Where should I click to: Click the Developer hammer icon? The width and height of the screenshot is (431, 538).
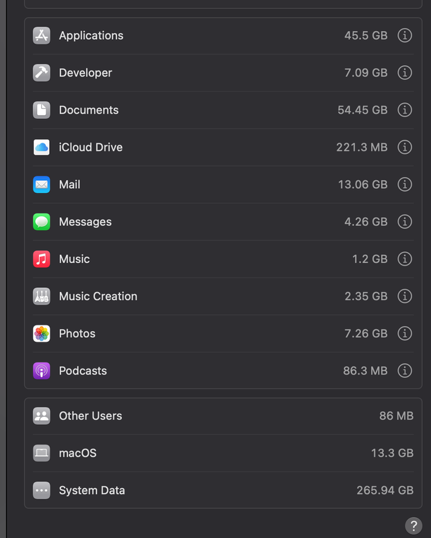(42, 73)
